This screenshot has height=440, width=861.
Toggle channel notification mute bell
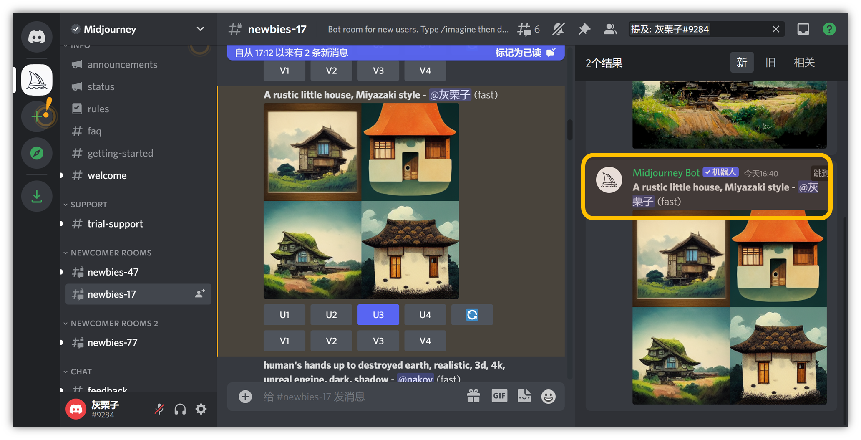(558, 29)
